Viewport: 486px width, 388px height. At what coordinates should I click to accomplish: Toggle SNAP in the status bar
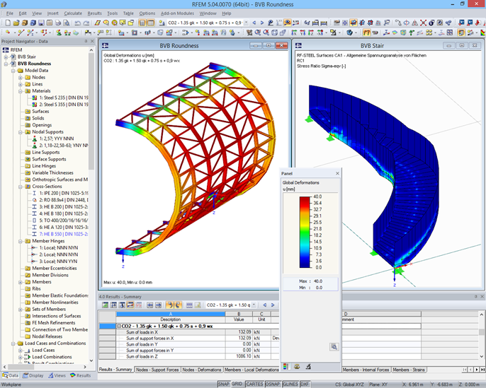[x=223, y=384]
